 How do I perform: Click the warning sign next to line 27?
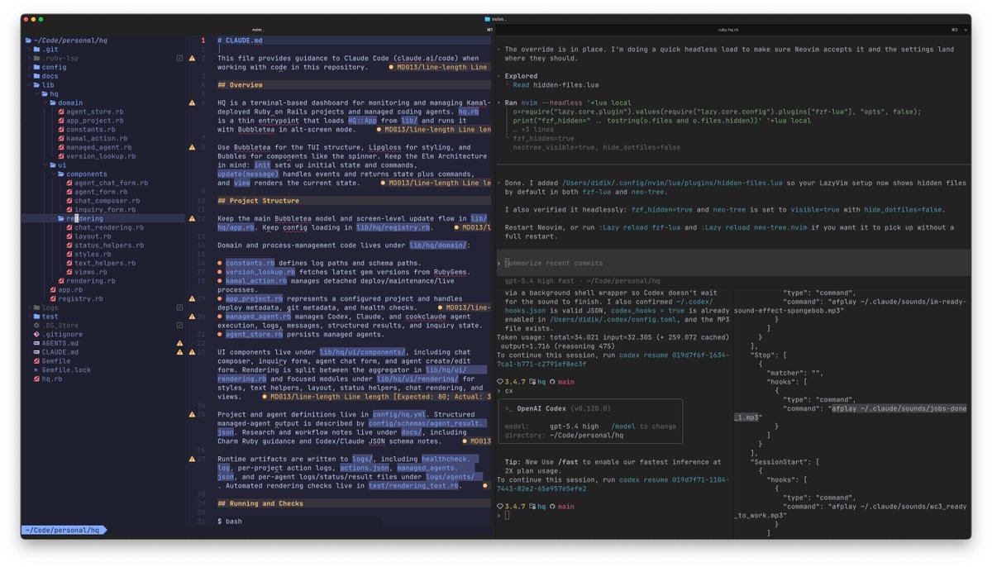click(x=193, y=459)
